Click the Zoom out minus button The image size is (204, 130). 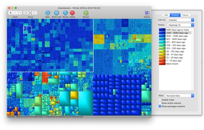[15, 13]
